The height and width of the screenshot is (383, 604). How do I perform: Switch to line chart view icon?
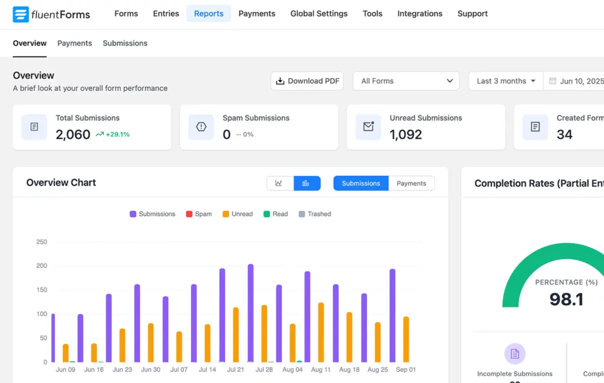(x=280, y=184)
